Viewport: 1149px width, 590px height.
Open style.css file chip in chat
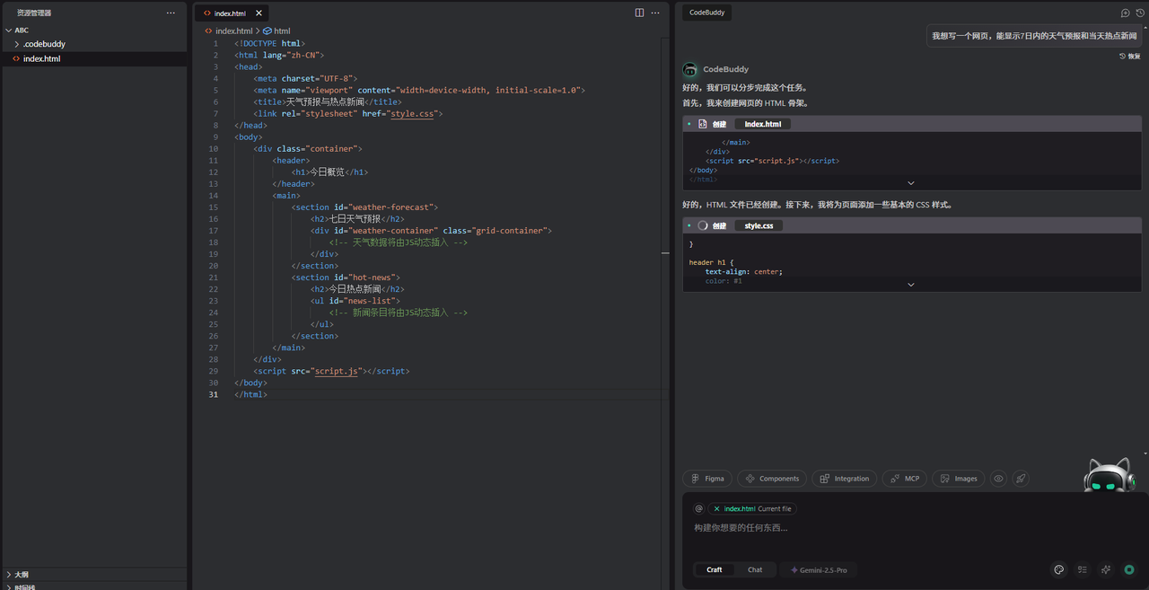pos(759,225)
